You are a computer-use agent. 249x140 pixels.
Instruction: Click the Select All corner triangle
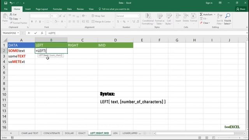tap(5, 40)
